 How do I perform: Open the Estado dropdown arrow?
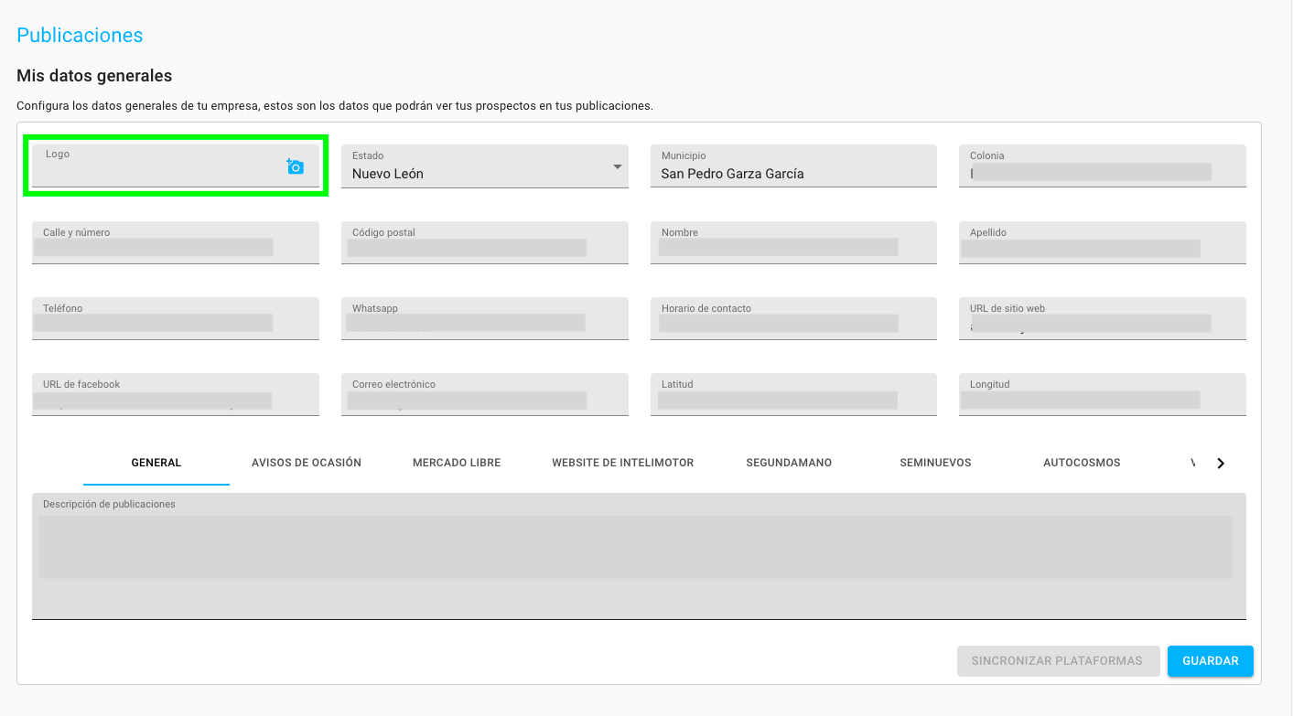click(617, 166)
